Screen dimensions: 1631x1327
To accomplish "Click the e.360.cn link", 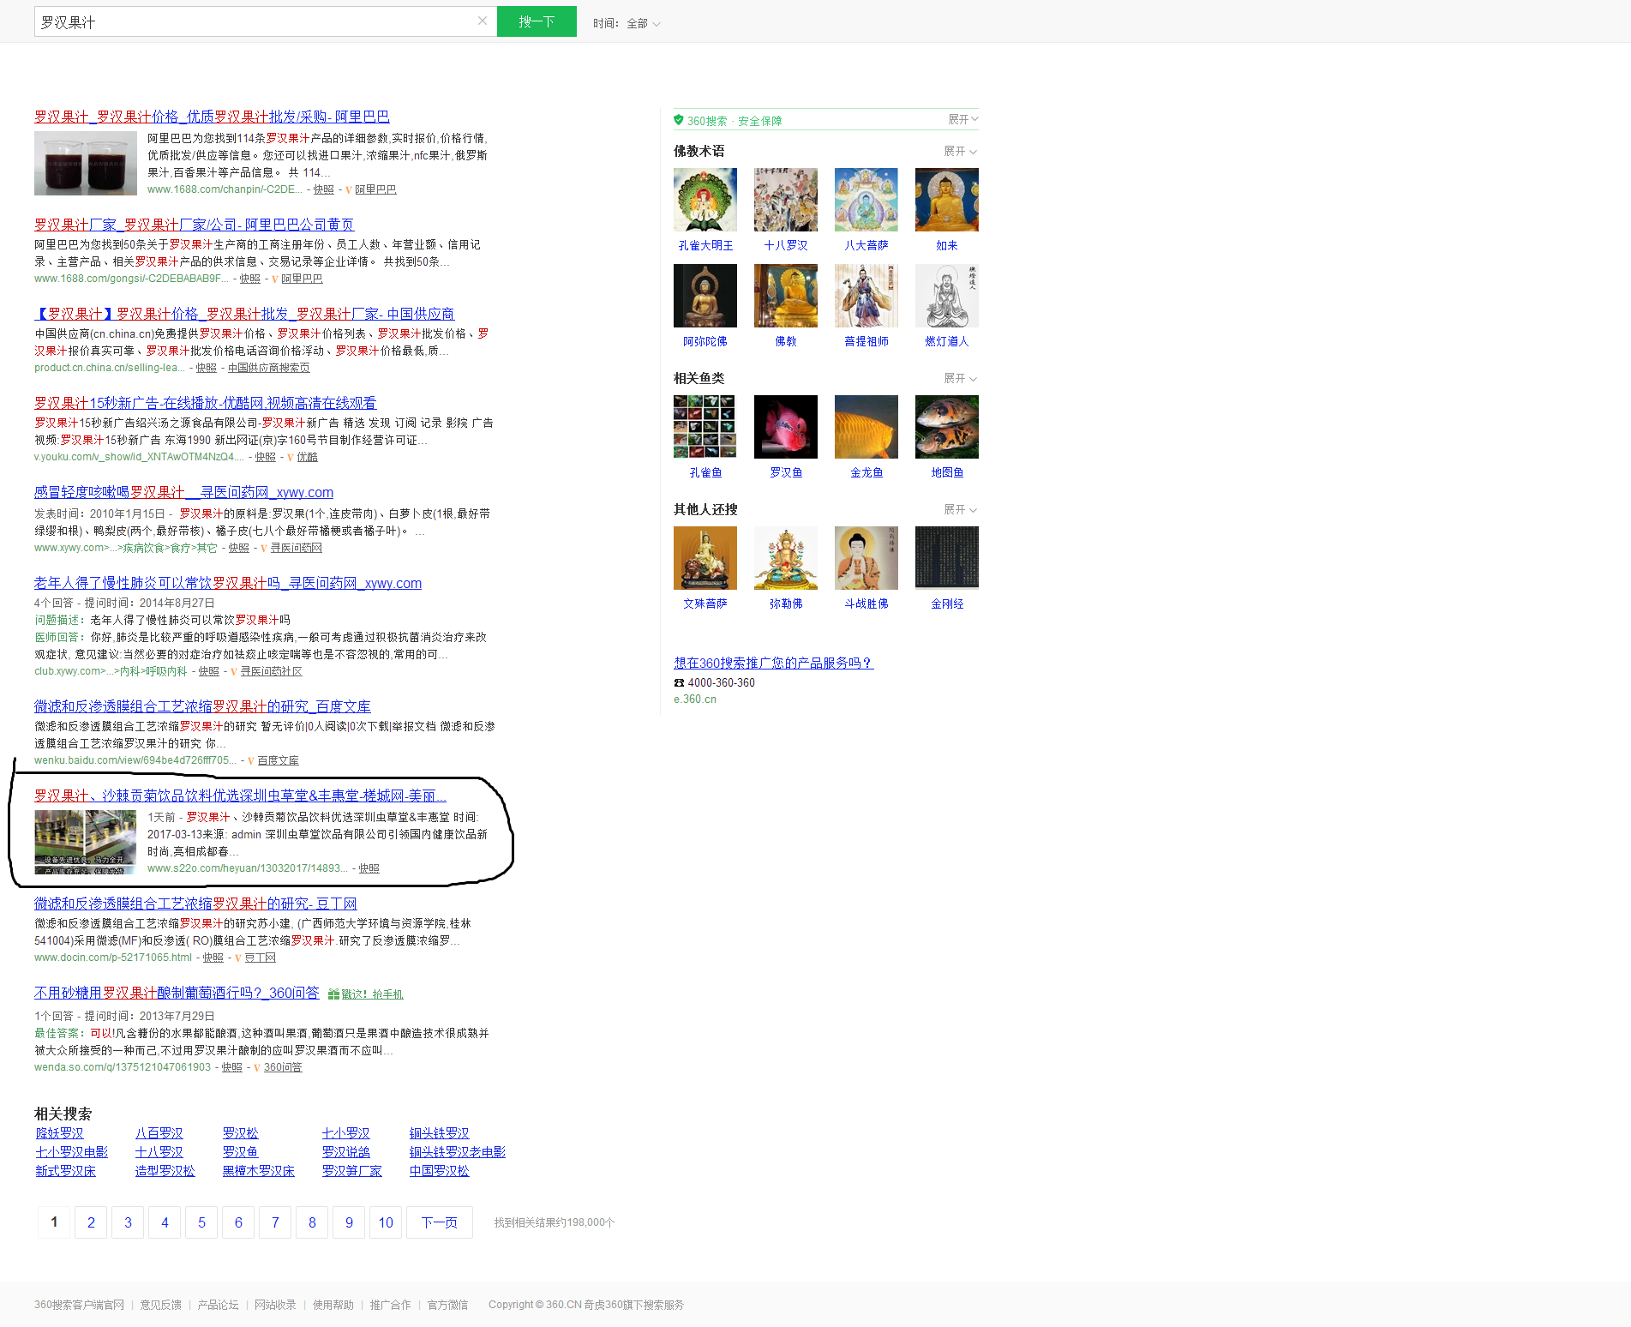I will click(x=695, y=699).
